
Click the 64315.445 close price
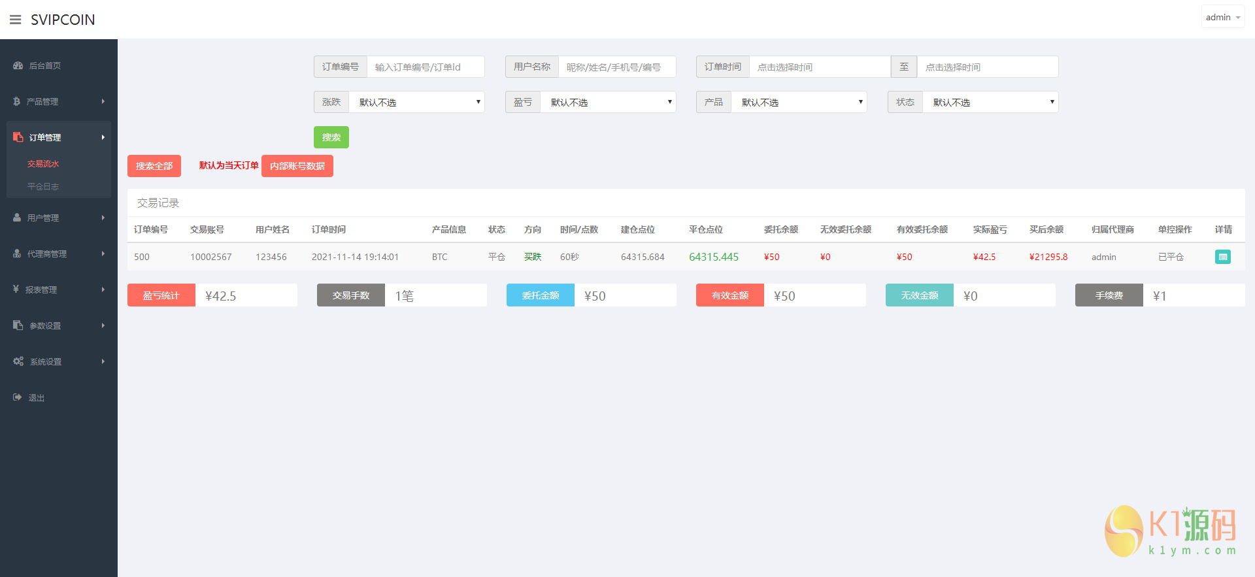point(714,257)
